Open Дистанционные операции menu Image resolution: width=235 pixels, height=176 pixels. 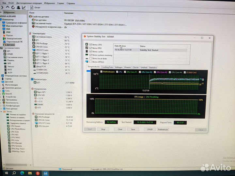pos(29,3)
